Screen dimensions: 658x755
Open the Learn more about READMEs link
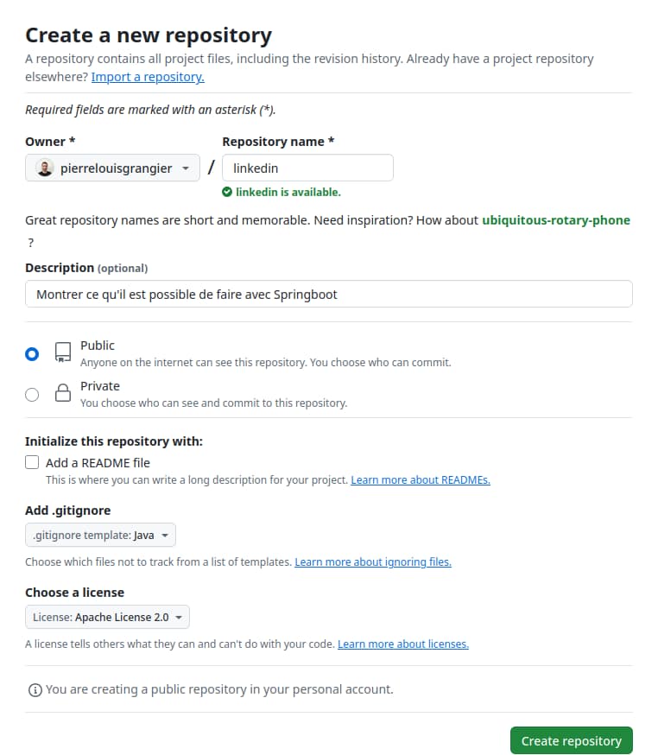tap(420, 479)
